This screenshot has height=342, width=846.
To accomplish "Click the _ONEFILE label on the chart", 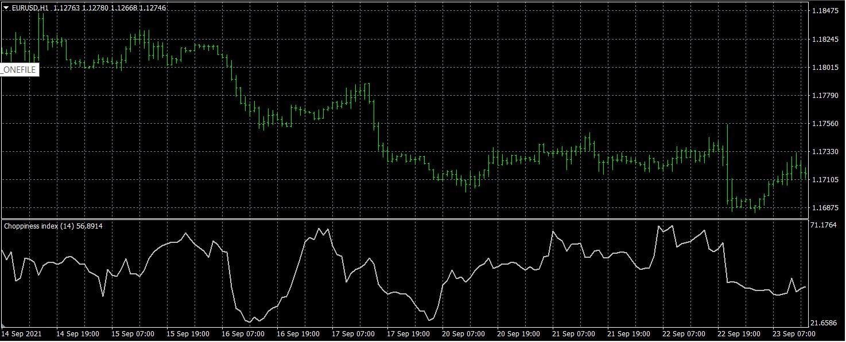I will tap(19, 70).
